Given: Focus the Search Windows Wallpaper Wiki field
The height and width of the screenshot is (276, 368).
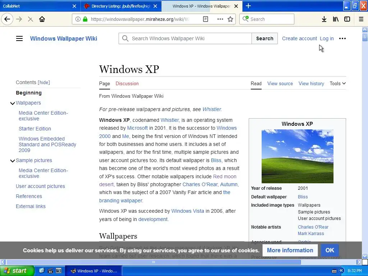Looking at the screenshot, I should (185, 38).
